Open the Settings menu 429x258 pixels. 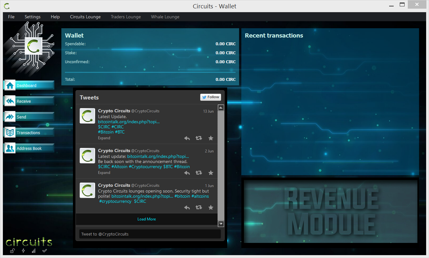(32, 17)
